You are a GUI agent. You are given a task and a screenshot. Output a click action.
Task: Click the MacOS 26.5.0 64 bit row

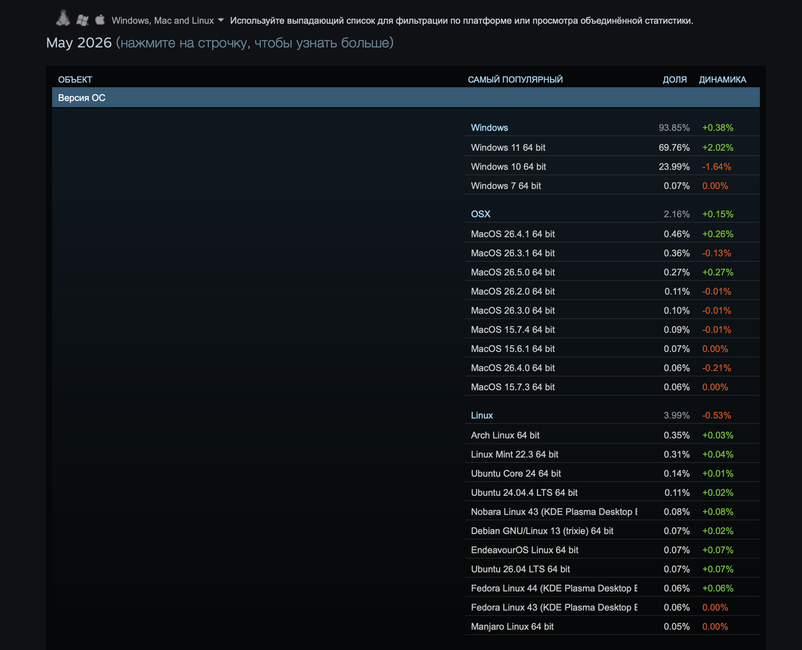(612, 272)
